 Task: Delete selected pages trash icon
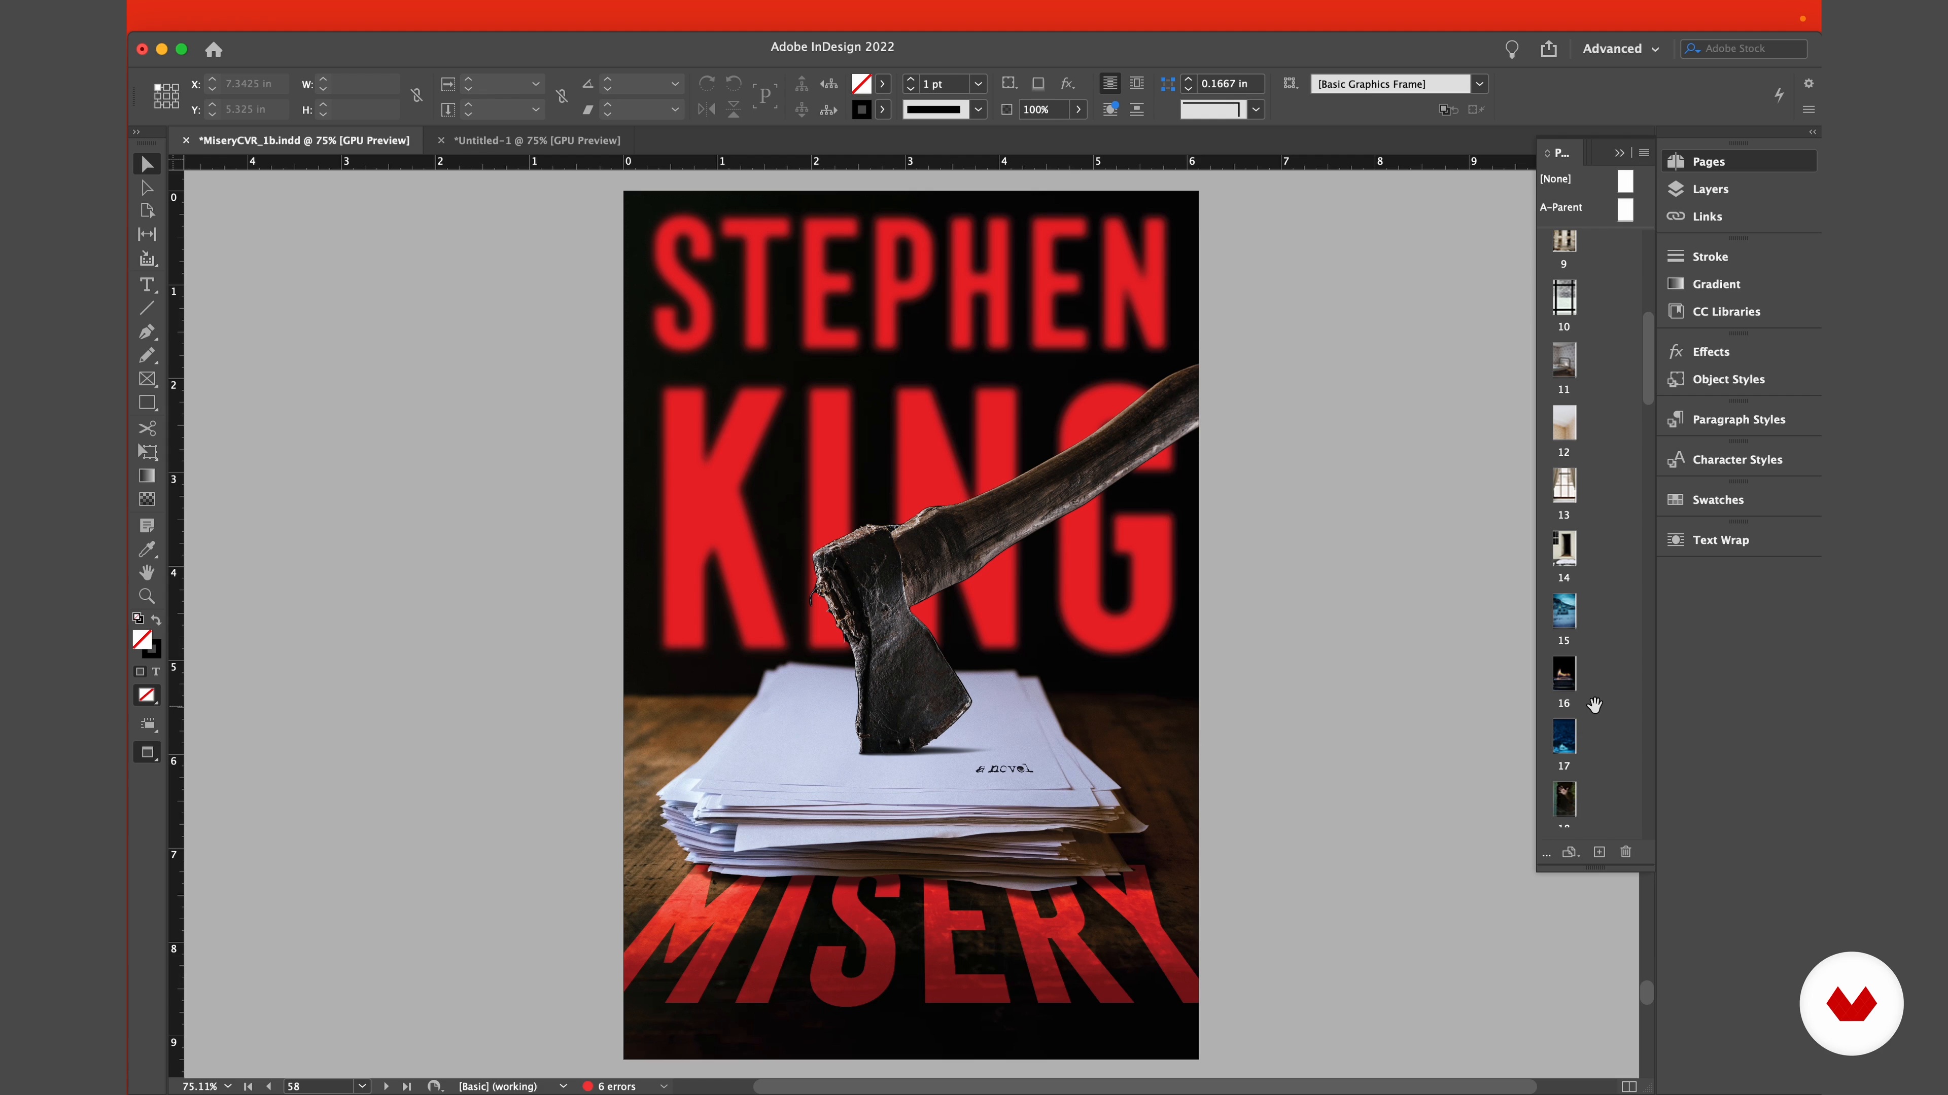pos(1626,852)
